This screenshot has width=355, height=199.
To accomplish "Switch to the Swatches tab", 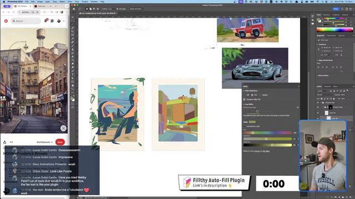I will 327,15.
